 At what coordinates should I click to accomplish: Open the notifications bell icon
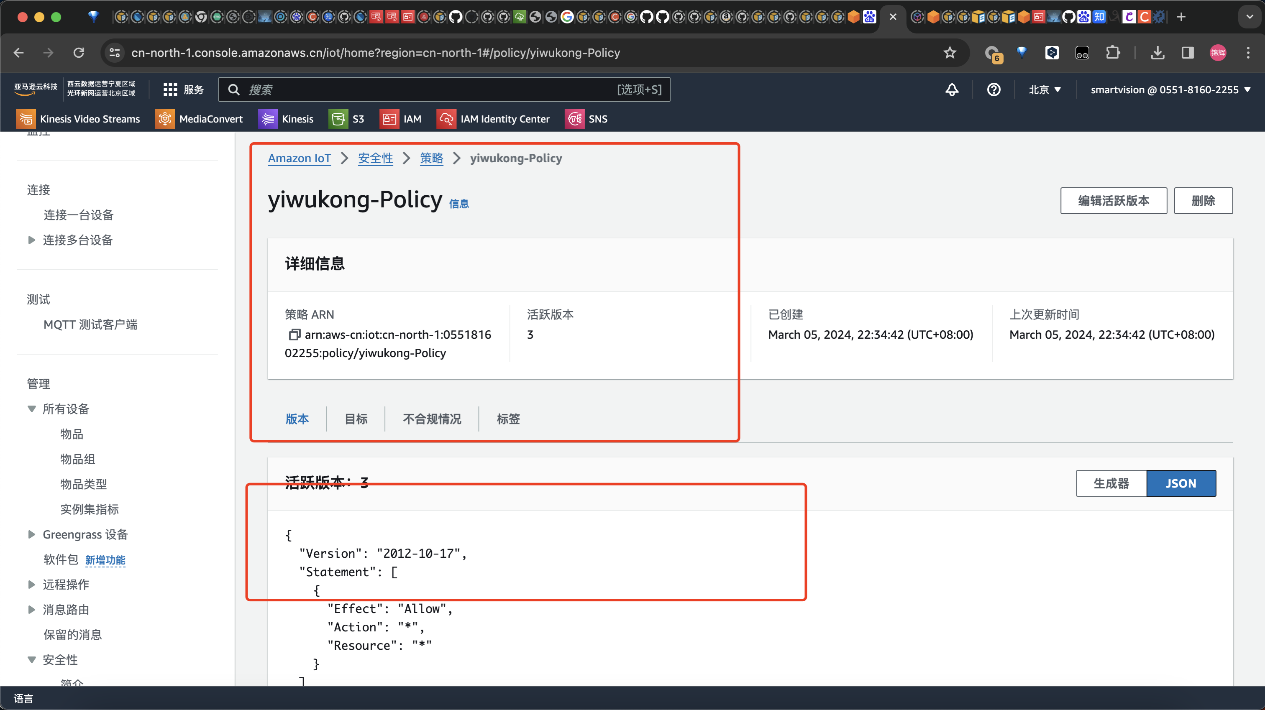952,89
